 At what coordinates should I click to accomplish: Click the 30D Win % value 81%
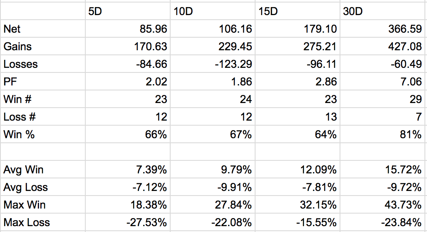(383, 134)
